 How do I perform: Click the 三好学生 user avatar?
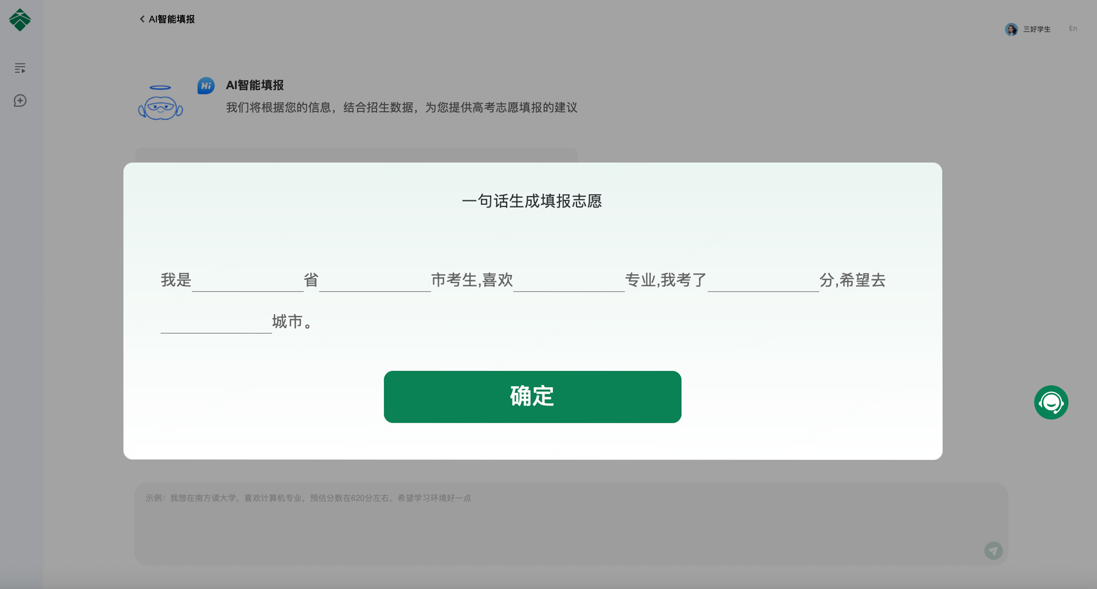point(1011,29)
